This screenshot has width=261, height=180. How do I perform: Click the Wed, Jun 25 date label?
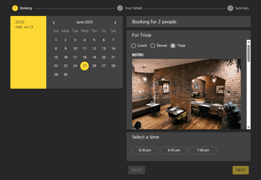click(x=24, y=27)
